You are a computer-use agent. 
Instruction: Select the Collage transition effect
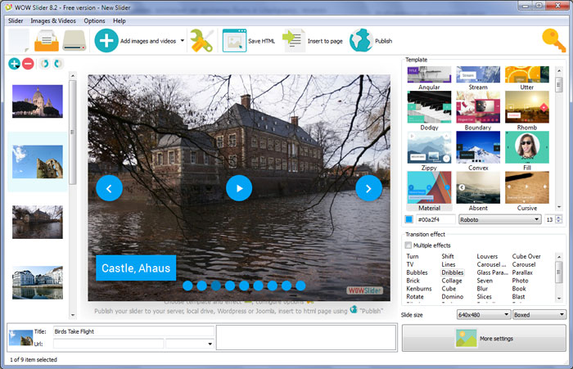tap(452, 281)
